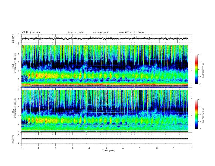Click the ch.1 voltage waveform trace
Image resolution: width=215 pixels, height=166 pixels.
[105, 39]
